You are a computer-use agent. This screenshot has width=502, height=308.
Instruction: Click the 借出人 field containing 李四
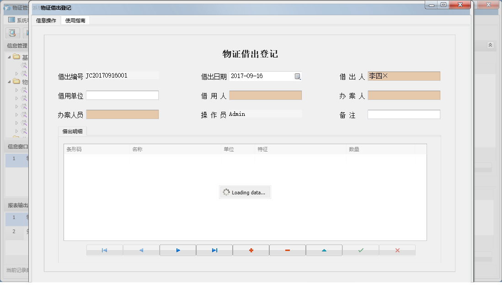[x=404, y=76]
